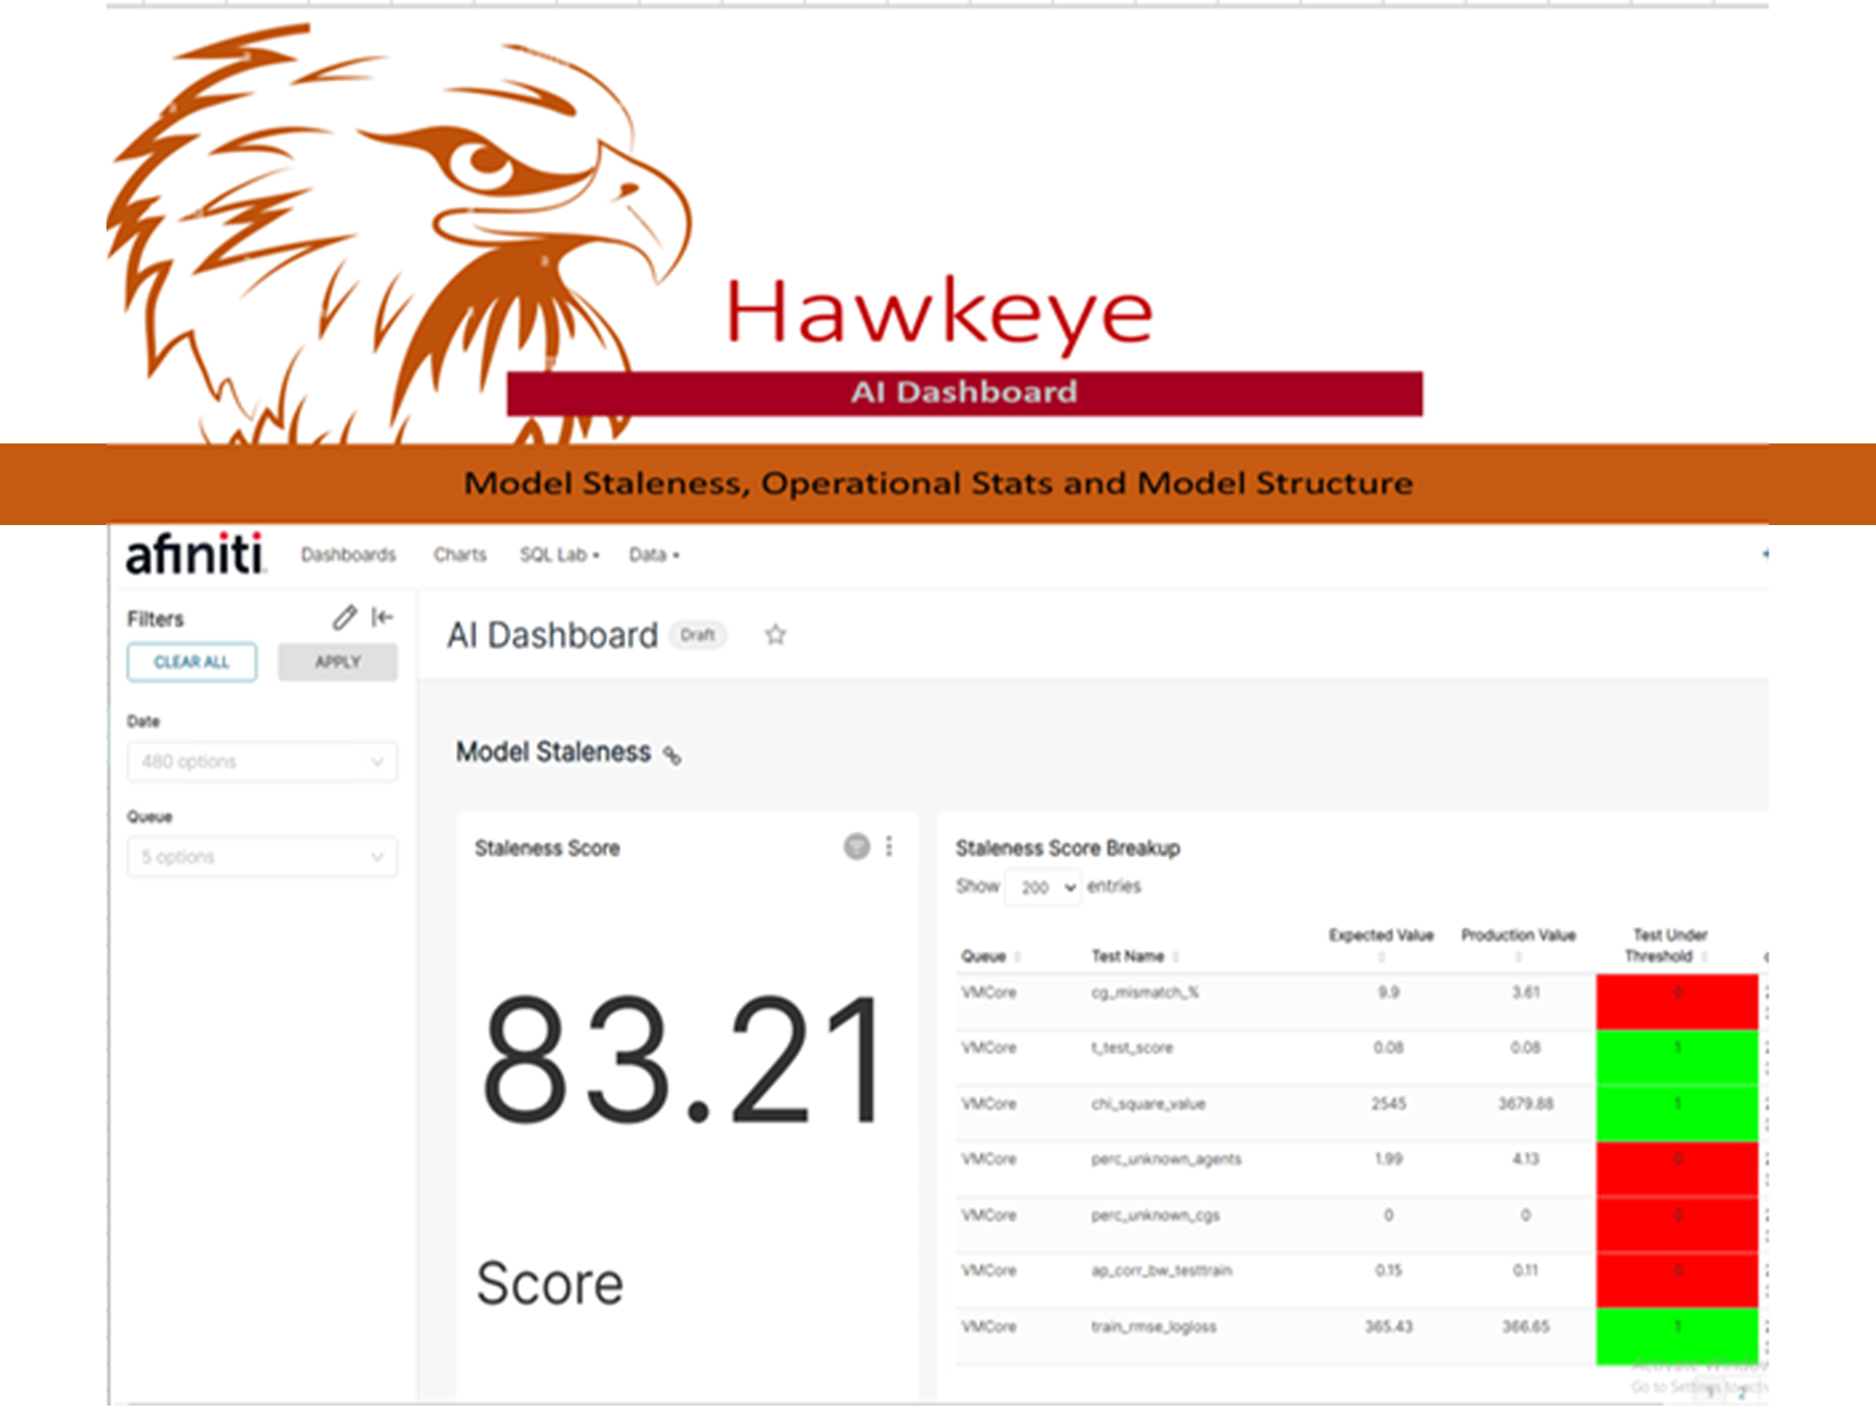Sort by Production Value column
Viewport: 1876px width, 1408px height.
point(1518,943)
